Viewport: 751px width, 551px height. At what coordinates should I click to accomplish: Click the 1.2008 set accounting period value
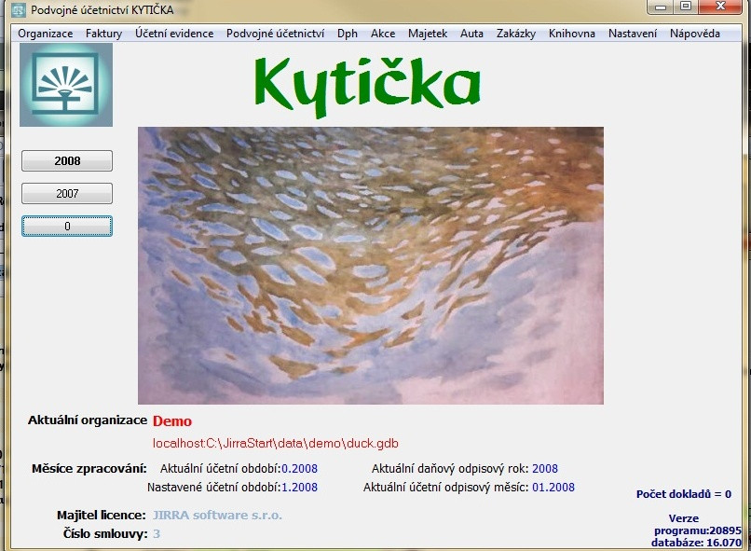point(299,488)
